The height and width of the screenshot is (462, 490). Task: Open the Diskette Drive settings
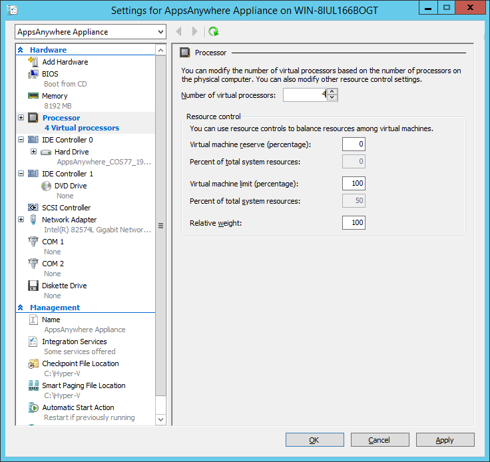click(64, 286)
